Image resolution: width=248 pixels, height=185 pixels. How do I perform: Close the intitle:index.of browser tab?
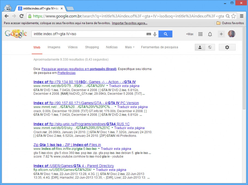pyautogui.click(x=62, y=8)
